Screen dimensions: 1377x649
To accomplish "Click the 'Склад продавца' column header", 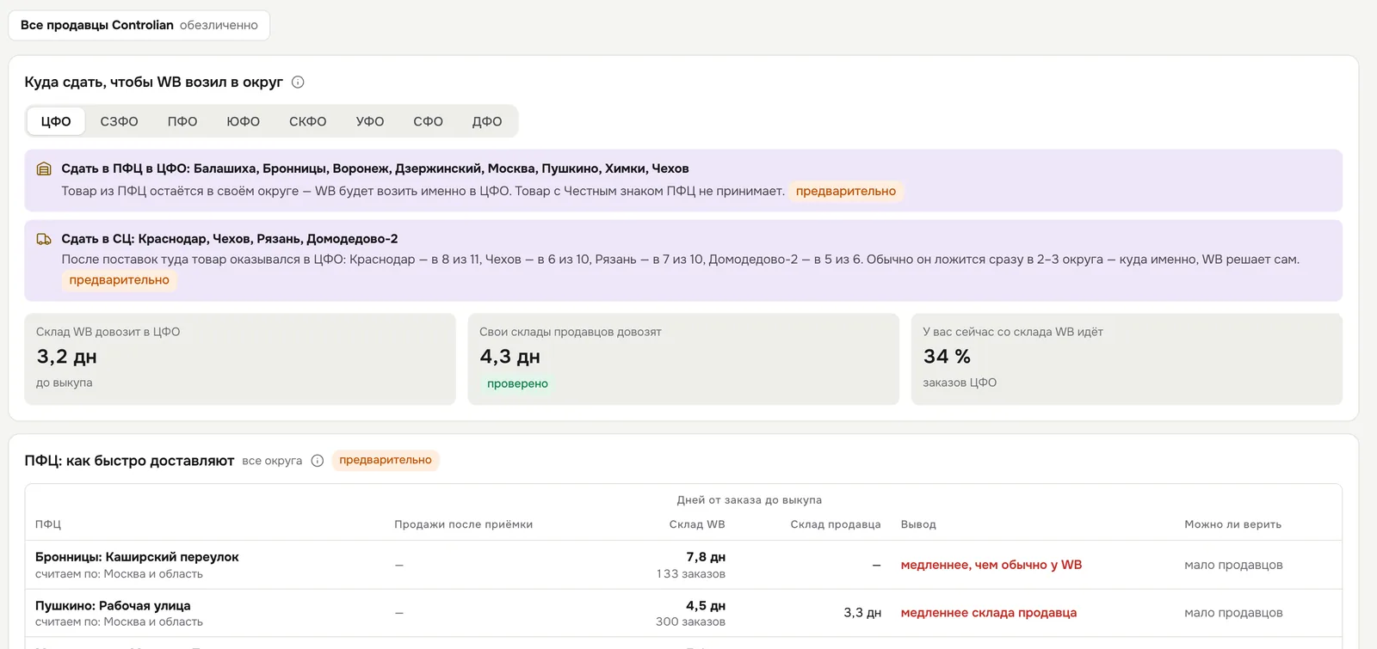I will point(836,524).
